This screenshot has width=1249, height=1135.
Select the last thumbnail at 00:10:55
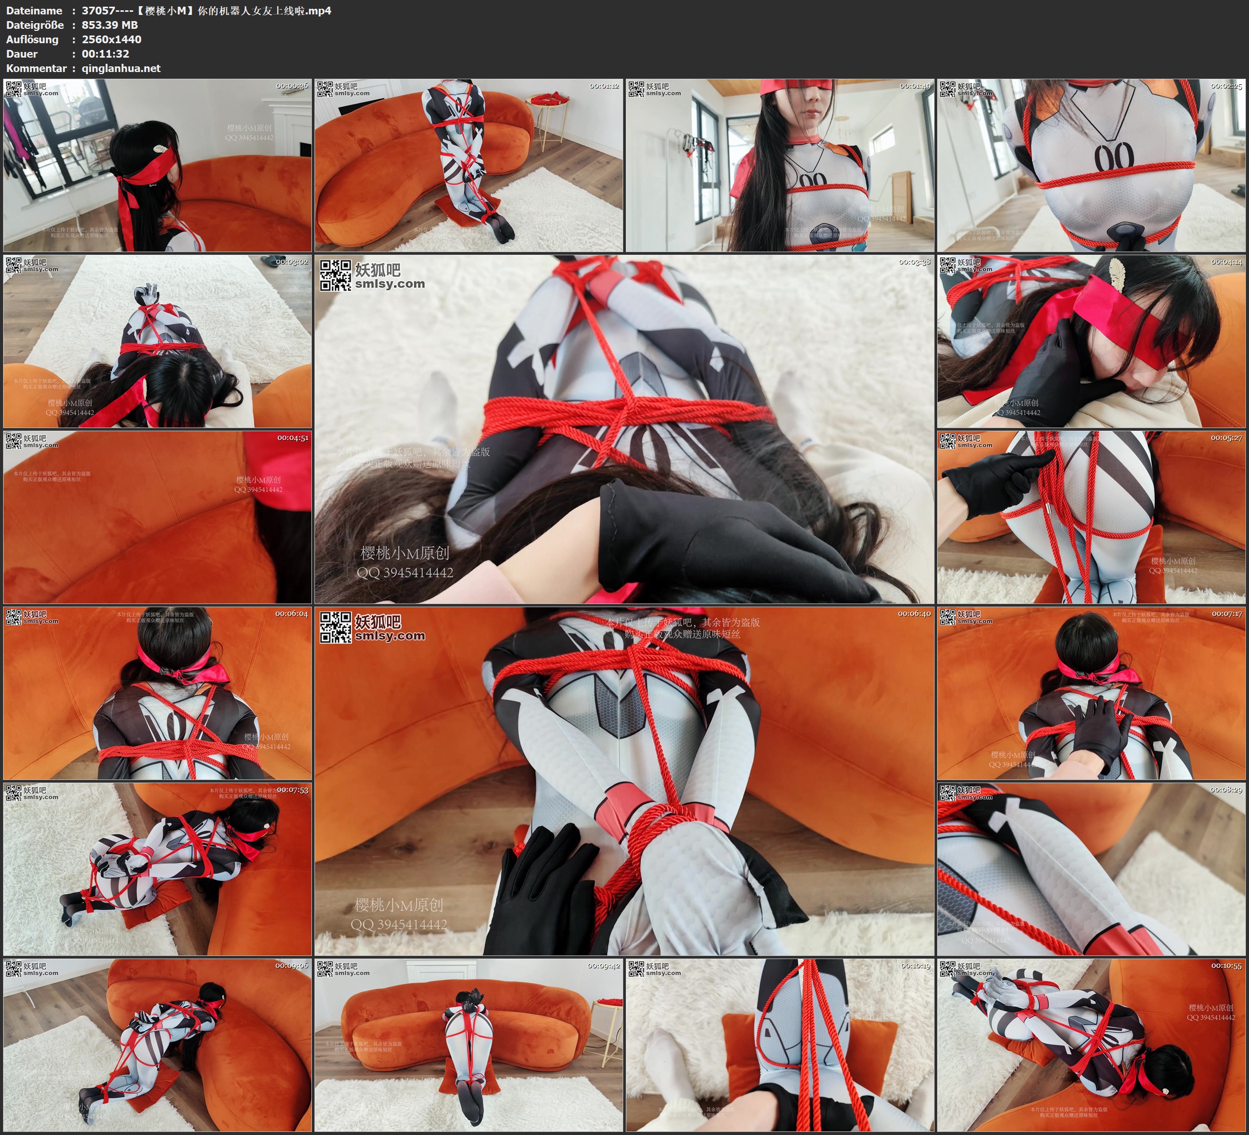click(1091, 1044)
